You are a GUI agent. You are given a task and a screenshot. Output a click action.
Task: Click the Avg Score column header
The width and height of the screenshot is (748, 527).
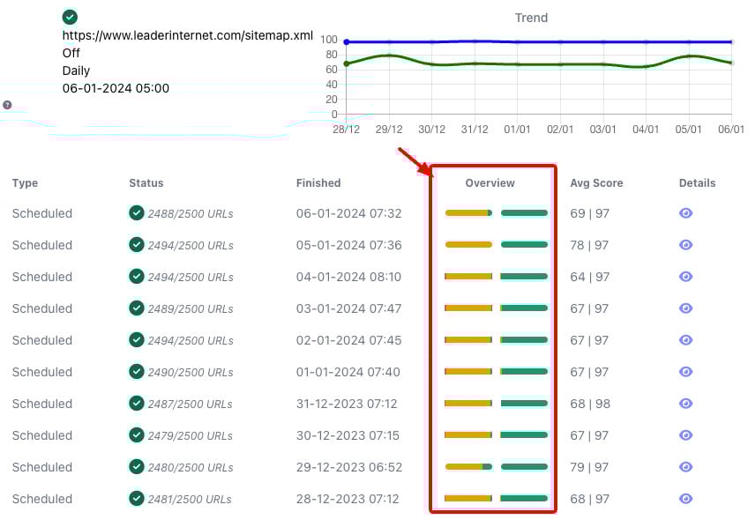point(596,183)
